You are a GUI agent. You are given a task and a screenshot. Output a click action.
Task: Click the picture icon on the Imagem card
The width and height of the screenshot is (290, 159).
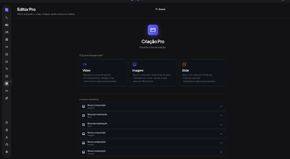135,65
